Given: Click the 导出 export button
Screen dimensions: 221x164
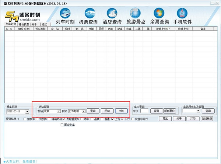Looking at the screenshot, I should click(165, 119).
